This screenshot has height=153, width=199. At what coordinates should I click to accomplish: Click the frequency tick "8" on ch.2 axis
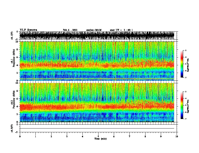pyautogui.click(x=18, y=91)
